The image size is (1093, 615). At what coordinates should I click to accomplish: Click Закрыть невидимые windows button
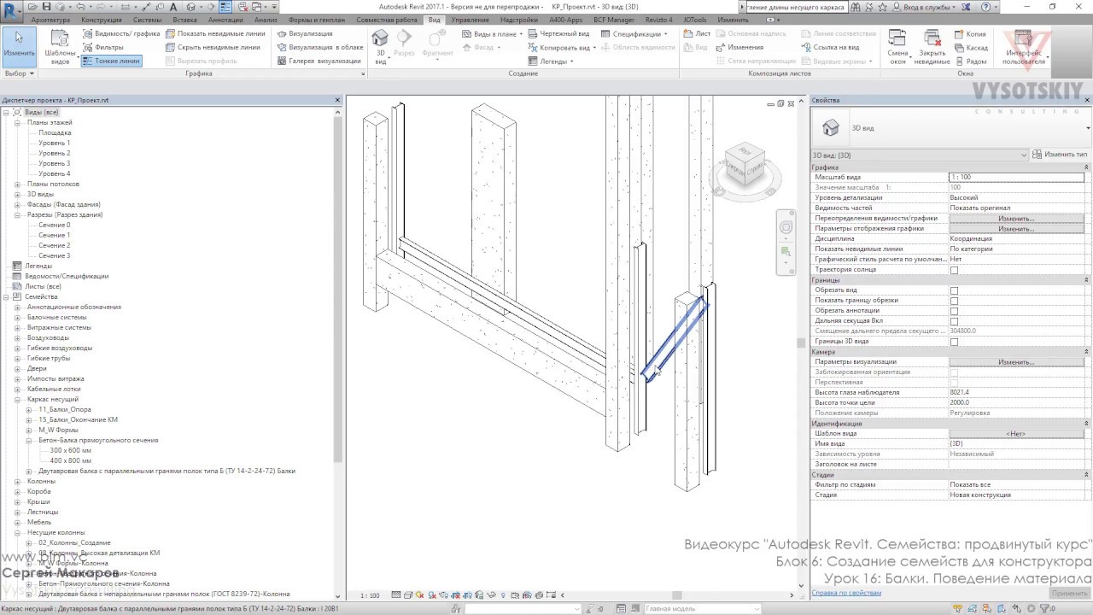click(932, 48)
